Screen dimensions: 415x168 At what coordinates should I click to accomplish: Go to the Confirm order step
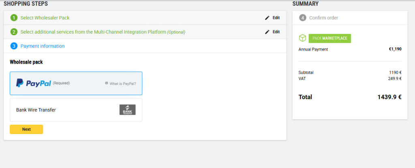click(x=323, y=18)
